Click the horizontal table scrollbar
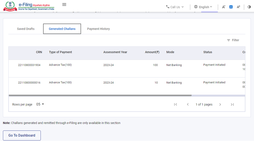The image size is (254, 141). pyautogui.click(x=100, y=95)
